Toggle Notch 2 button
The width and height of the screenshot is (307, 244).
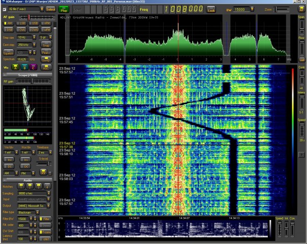pyautogui.click(x=30, y=186)
